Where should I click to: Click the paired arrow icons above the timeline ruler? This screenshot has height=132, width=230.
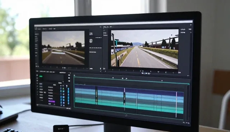(x=124, y=79)
